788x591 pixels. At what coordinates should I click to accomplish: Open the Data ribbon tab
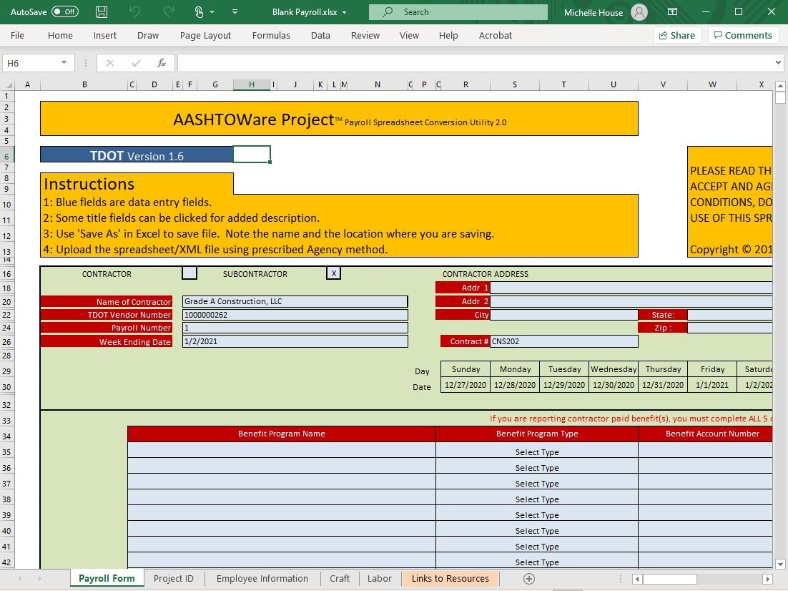click(x=320, y=35)
